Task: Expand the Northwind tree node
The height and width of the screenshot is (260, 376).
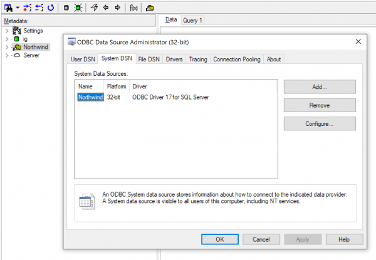Action: tap(7, 47)
